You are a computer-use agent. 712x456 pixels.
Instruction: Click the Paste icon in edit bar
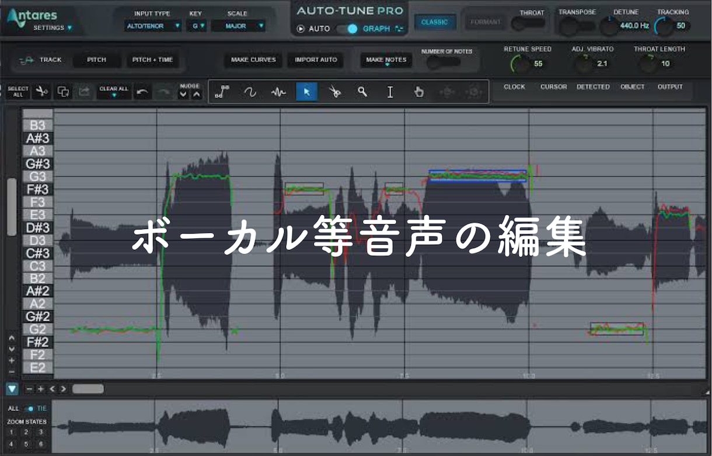click(x=84, y=91)
